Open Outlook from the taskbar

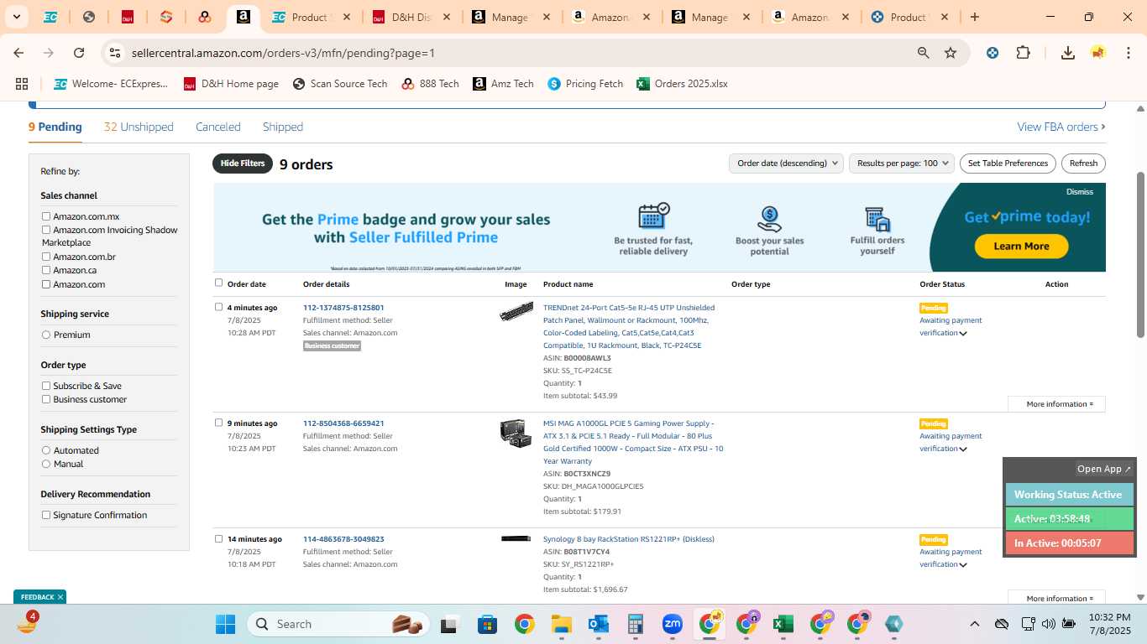pos(599,624)
